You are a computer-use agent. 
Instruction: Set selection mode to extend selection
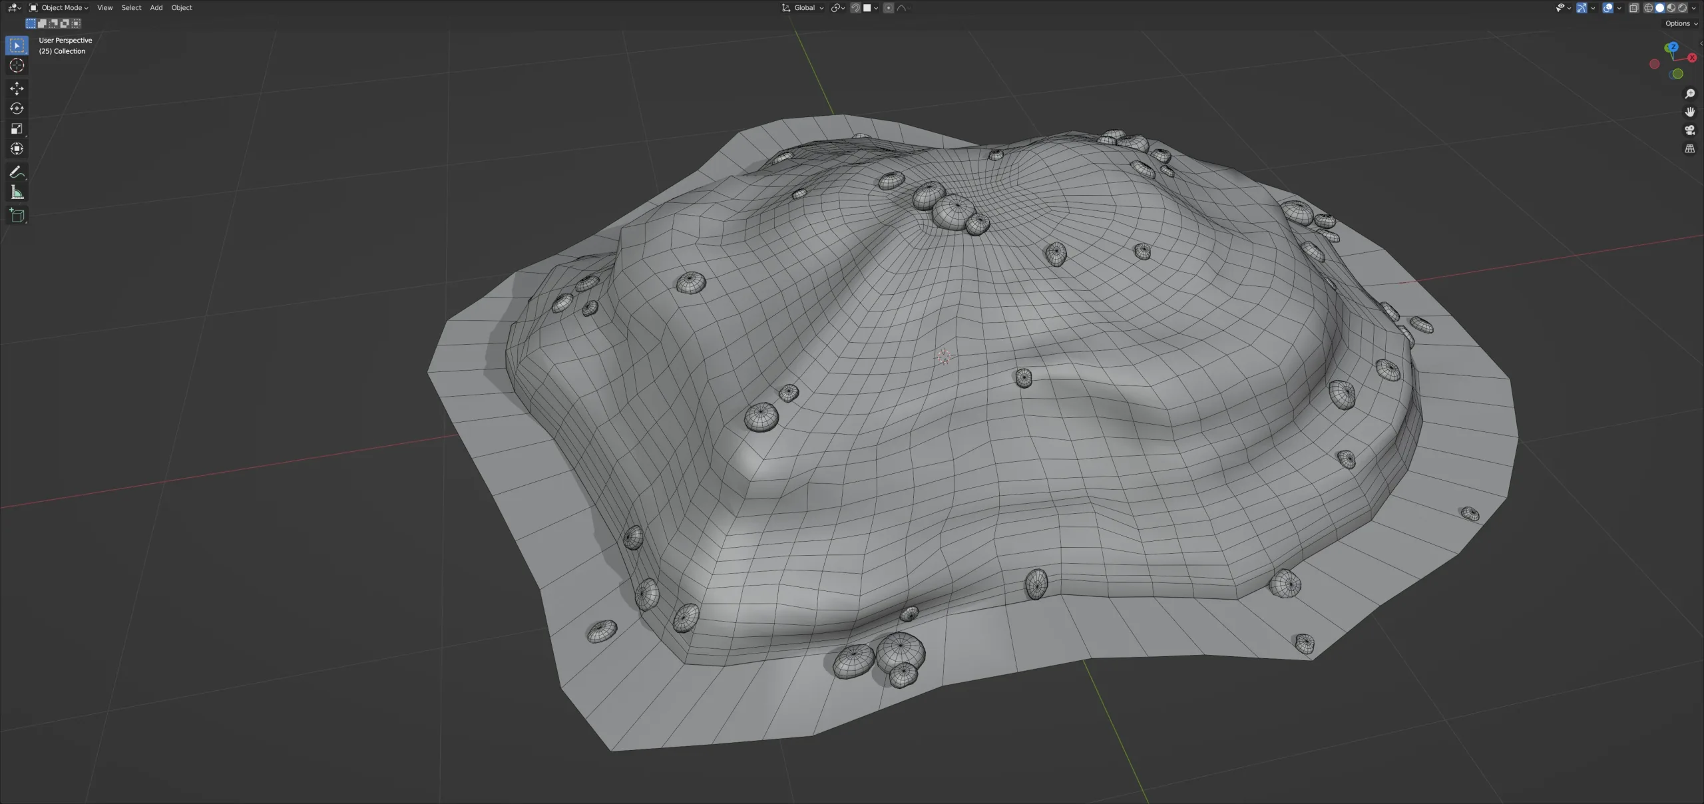click(42, 23)
